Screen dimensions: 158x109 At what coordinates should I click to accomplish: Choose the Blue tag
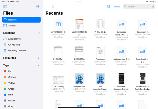[x=21, y=95]
